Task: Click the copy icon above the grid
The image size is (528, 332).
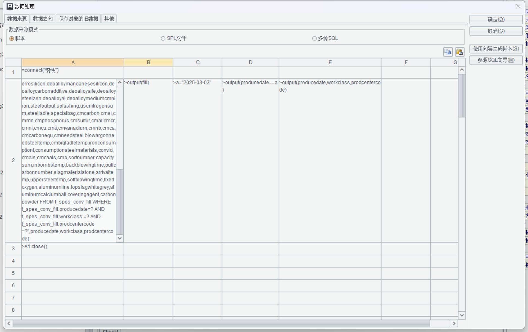Action: (448, 52)
